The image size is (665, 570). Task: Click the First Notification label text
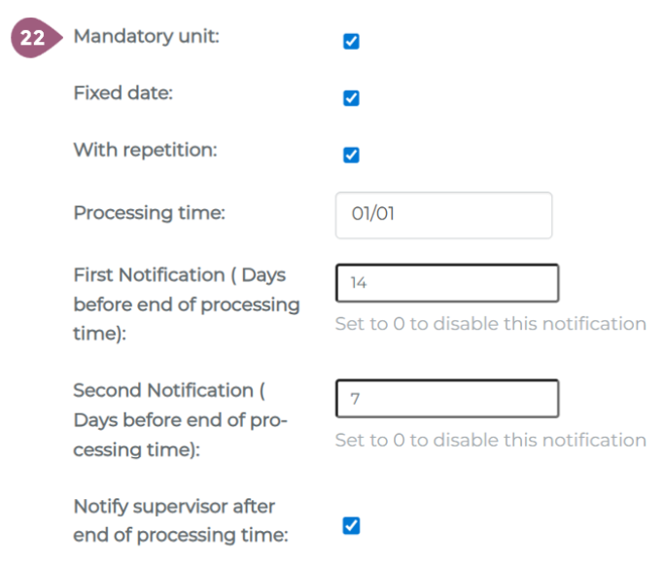point(186,303)
